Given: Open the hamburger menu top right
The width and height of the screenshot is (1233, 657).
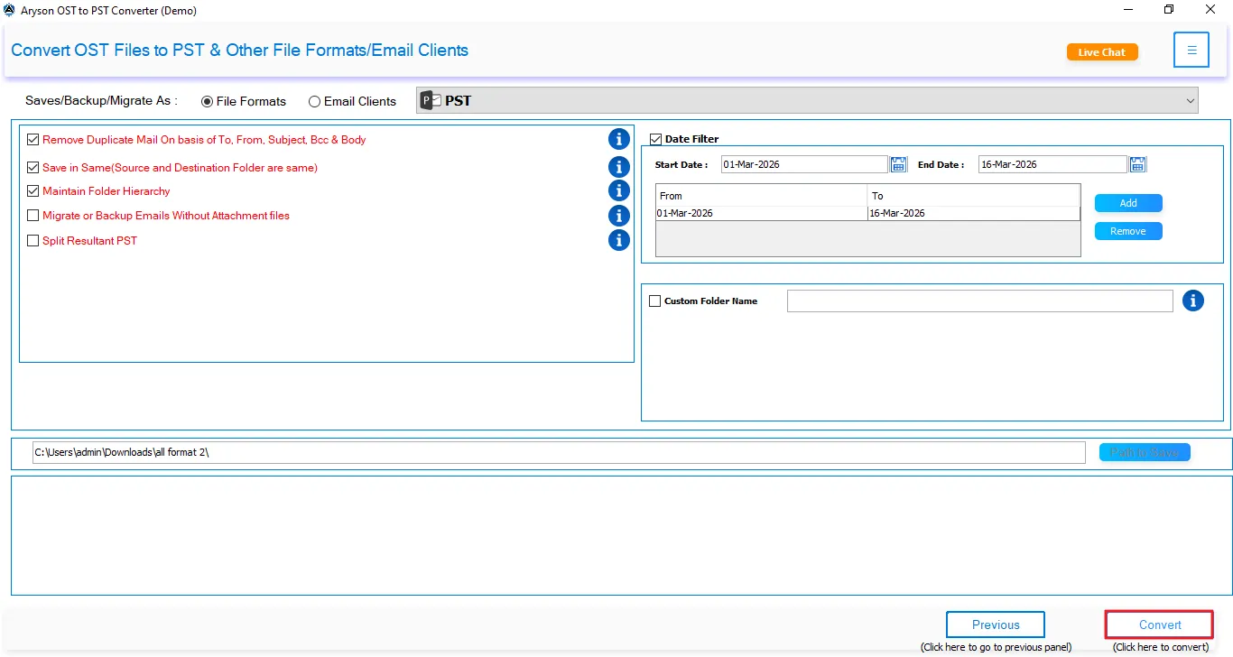Looking at the screenshot, I should pos(1191,50).
